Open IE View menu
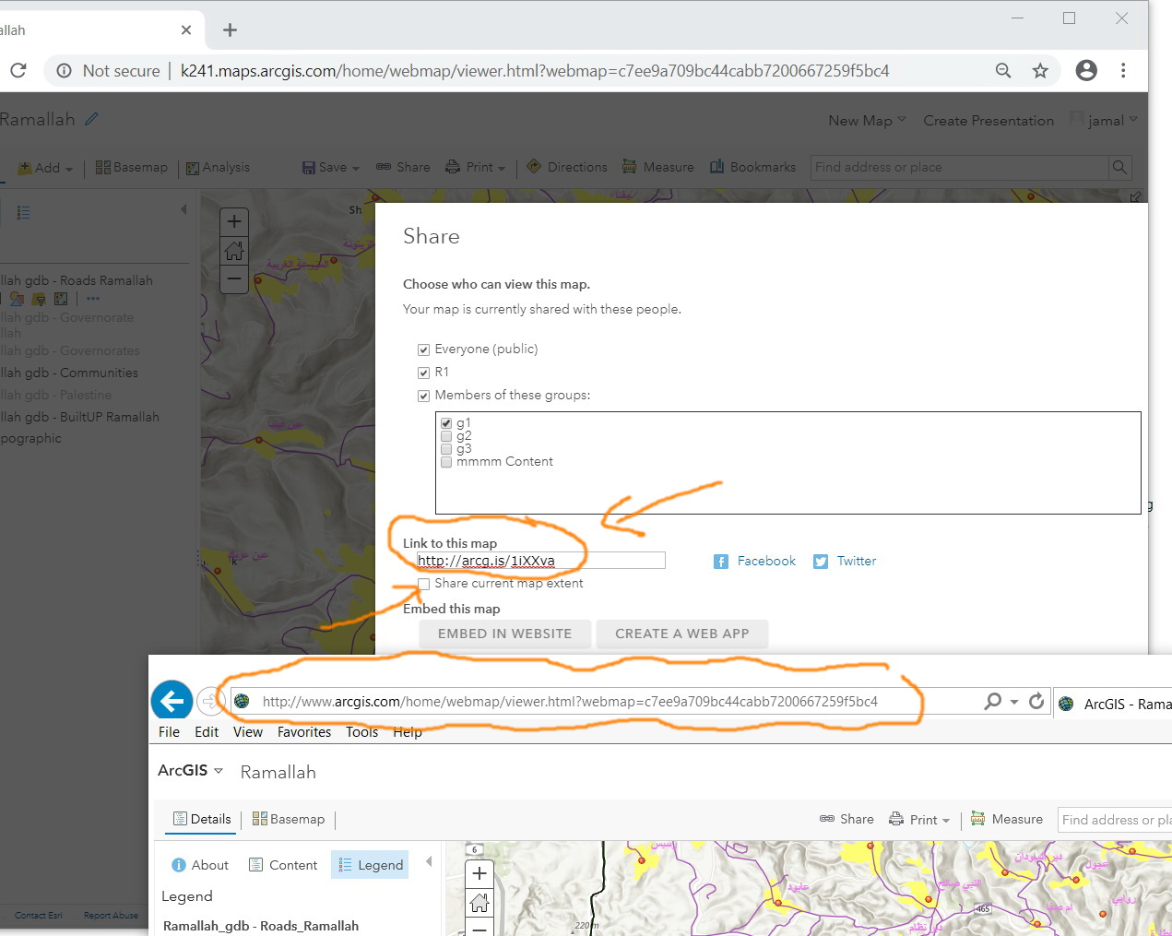The image size is (1172, 936). pos(248,731)
